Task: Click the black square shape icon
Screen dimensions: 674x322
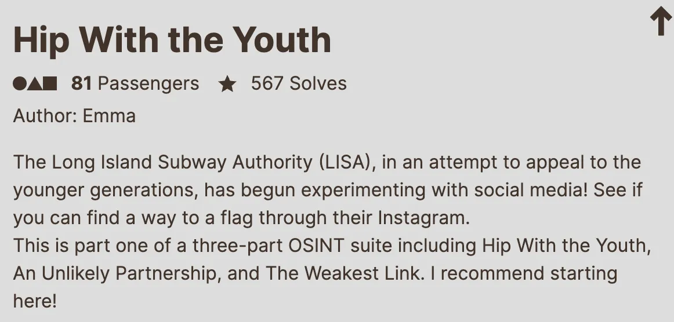Action: (50, 84)
